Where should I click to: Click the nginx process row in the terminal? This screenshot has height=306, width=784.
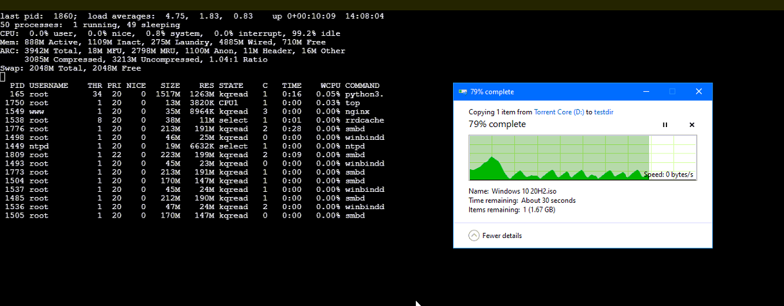coord(193,112)
